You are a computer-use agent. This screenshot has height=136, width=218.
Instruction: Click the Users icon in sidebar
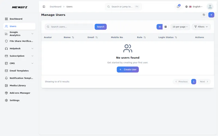(x=6, y=26)
